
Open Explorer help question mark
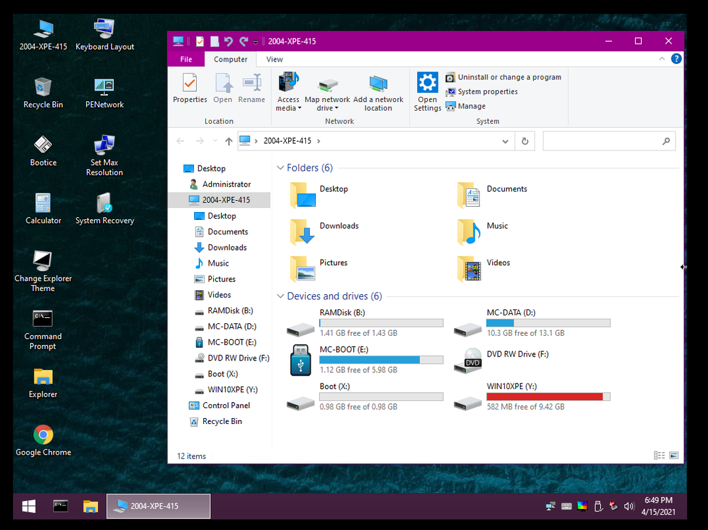[676, 59]
